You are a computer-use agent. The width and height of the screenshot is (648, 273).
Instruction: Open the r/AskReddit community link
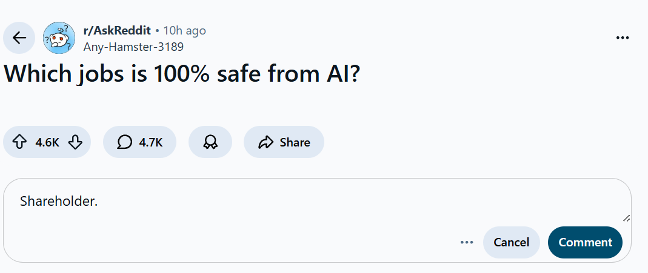click(117, 30)
